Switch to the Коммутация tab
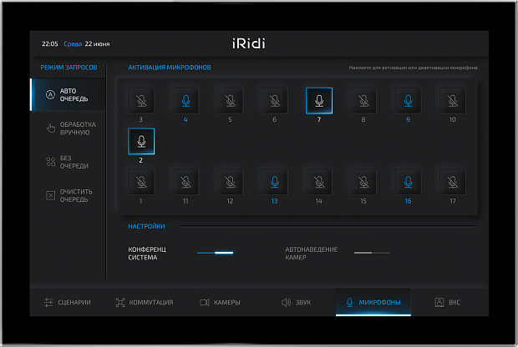 (x=144, y=302)
